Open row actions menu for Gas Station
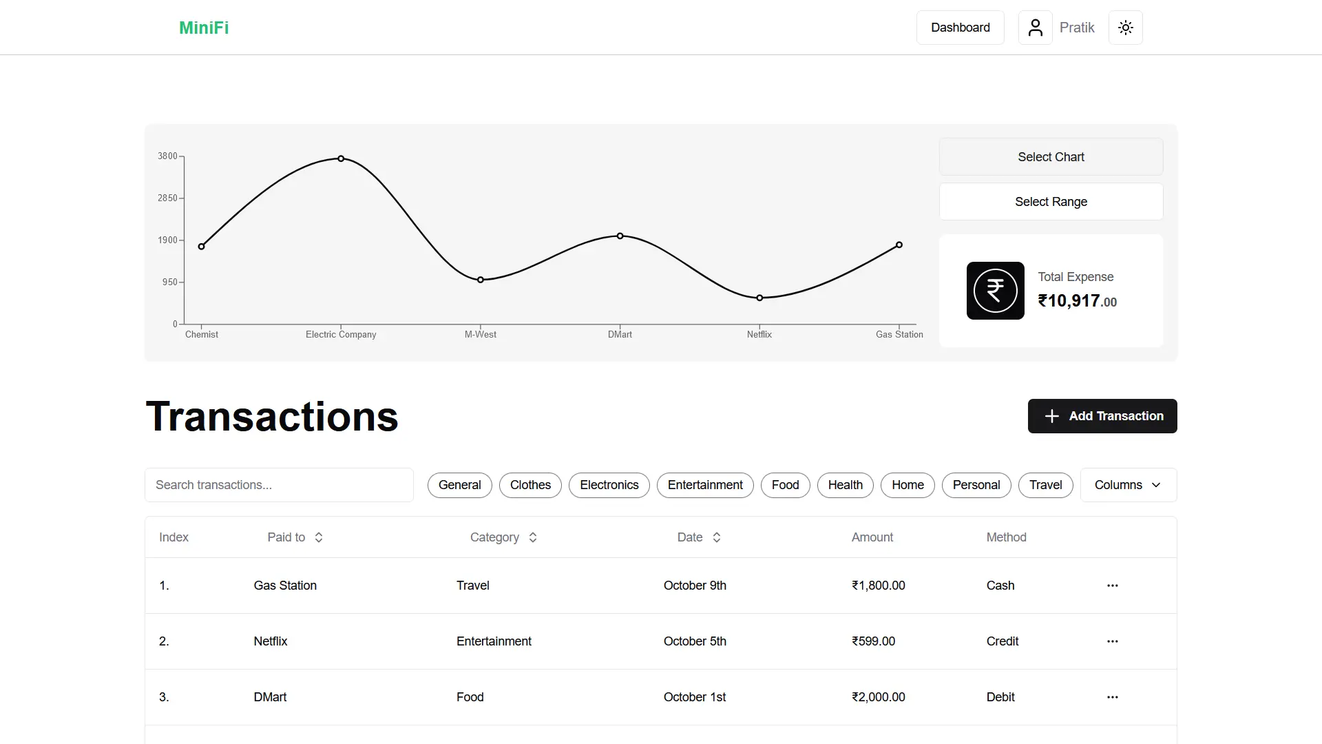 pos(1112,586)
